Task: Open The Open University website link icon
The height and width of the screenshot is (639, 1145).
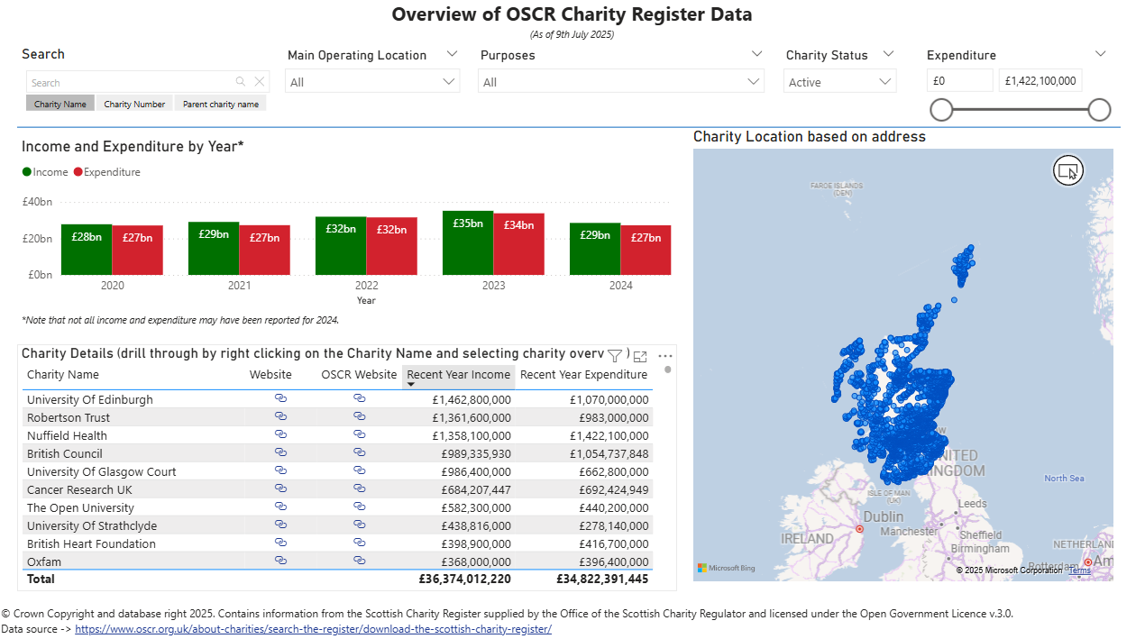Action: (280, 506)
